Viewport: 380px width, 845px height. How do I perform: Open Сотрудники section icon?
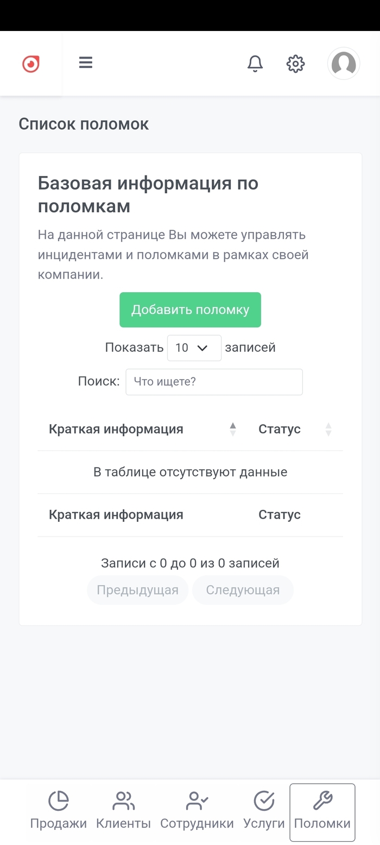[197, 801]
